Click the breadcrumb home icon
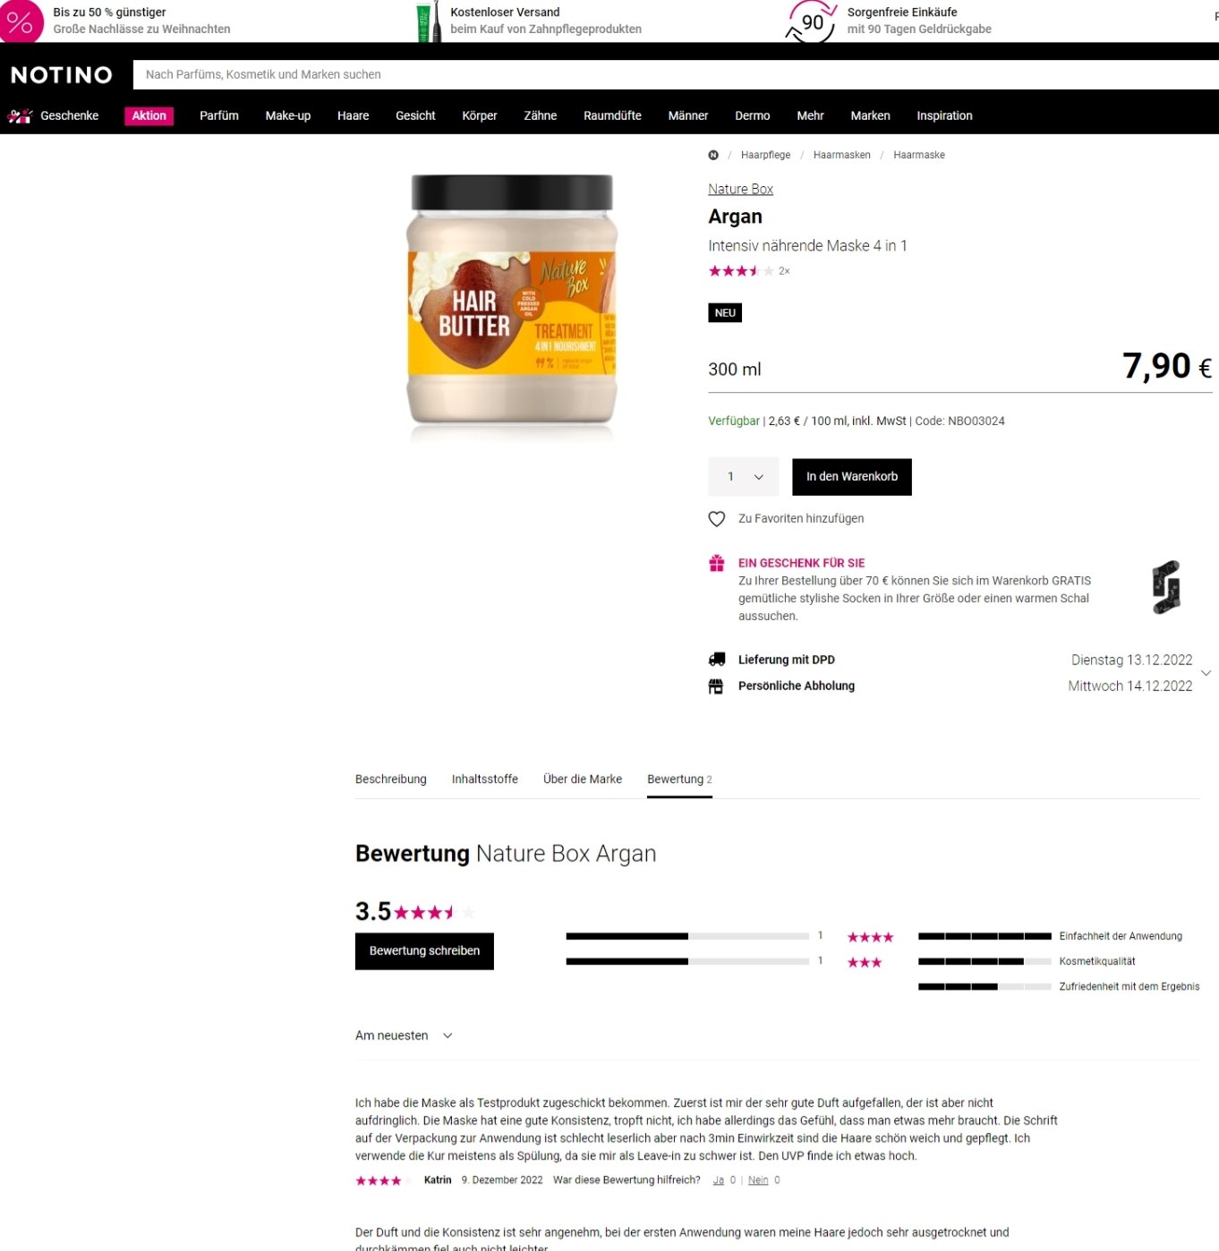The height and width of the screenshot is (1251, 1219). [713, 155]
